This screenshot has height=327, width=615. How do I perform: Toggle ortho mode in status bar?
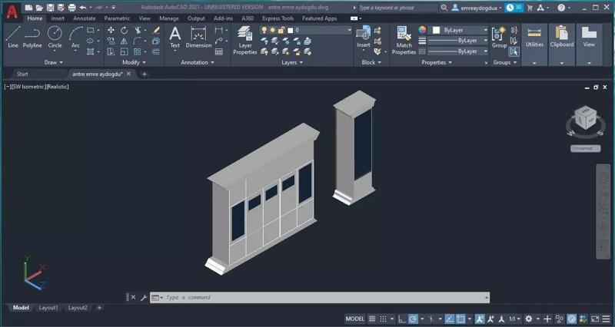click(x=401, y=319)
